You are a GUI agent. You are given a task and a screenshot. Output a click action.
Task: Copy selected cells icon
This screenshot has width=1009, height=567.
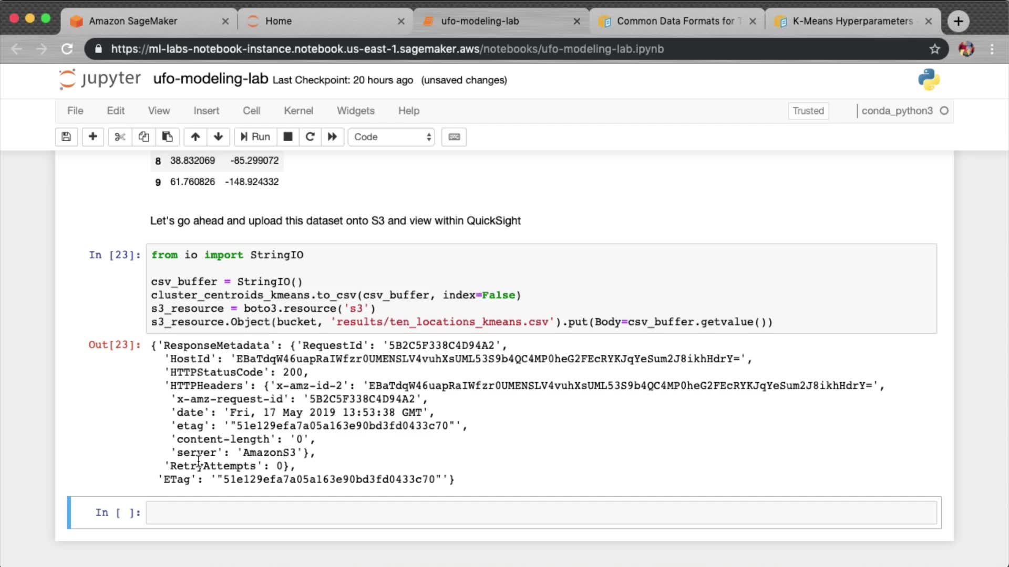pos(143,137)
